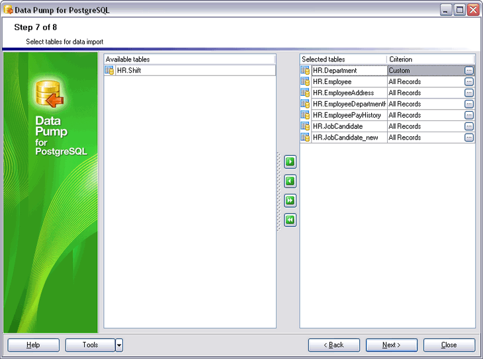Click the move selected table left arrow
The image size is (483, 359).
[x=290, y=181]
